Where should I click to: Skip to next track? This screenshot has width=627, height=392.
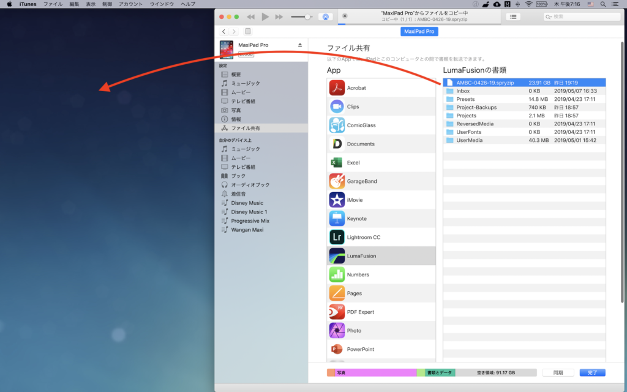click(279, 17)
